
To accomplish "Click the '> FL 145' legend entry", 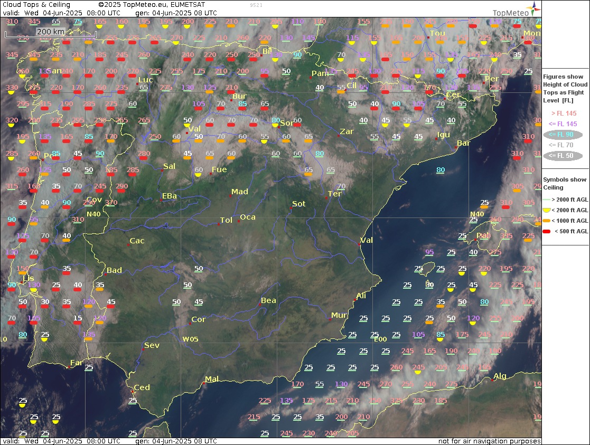I will (x=564, y=113).
